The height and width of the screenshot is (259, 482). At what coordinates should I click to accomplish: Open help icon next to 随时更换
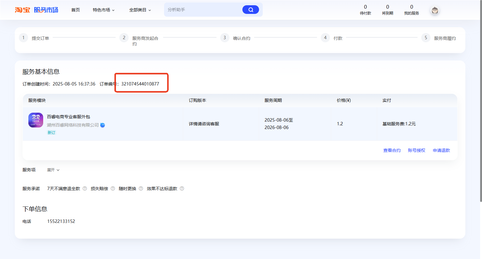point(141,188)
